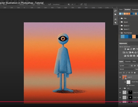The width and height of the screenshot is (138, 107).
Task: Toggle pressure for size icon
Action: click(81, 4)
